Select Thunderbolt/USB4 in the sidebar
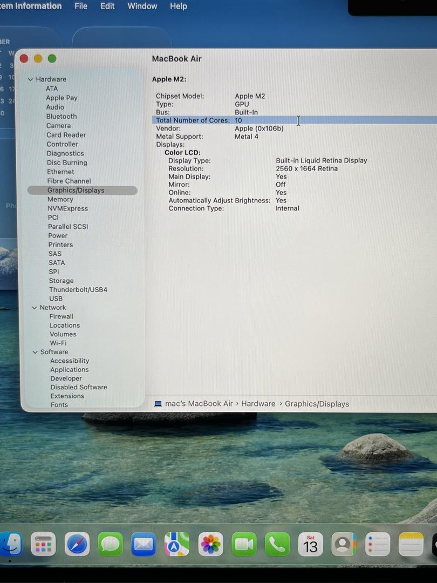Screen dimensions: 437x583 click(x=78, y=290)
